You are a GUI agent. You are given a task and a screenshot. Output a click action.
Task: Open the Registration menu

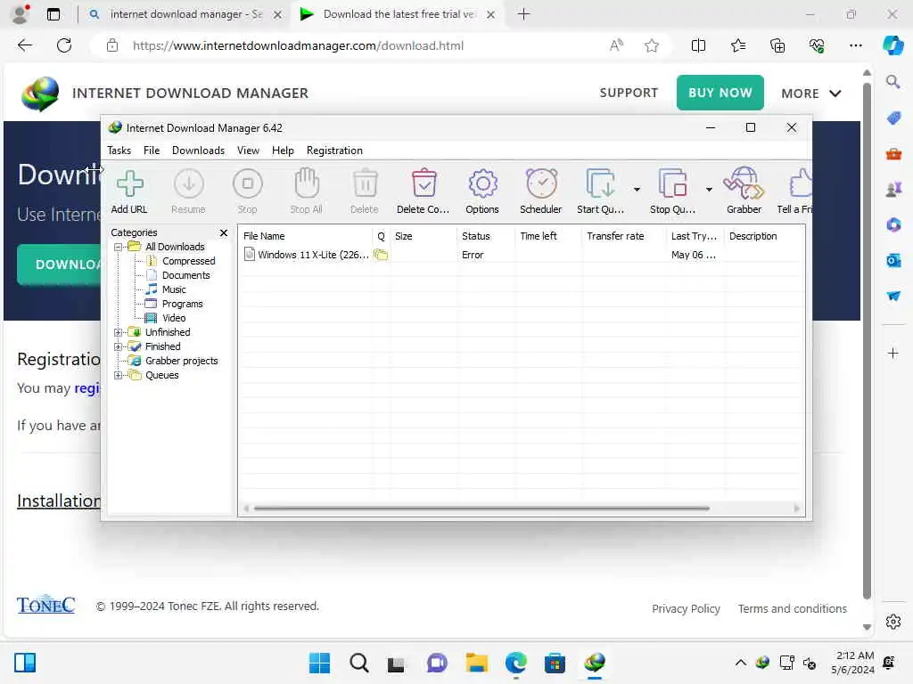[x=335, y=150]
